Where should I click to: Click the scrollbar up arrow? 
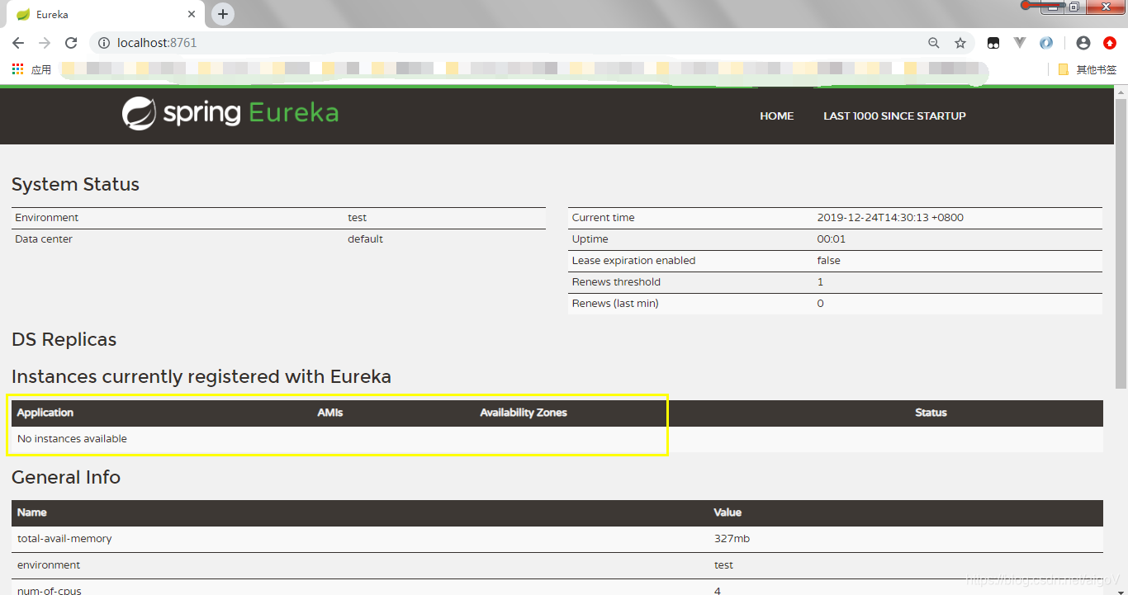point(1121,92)
